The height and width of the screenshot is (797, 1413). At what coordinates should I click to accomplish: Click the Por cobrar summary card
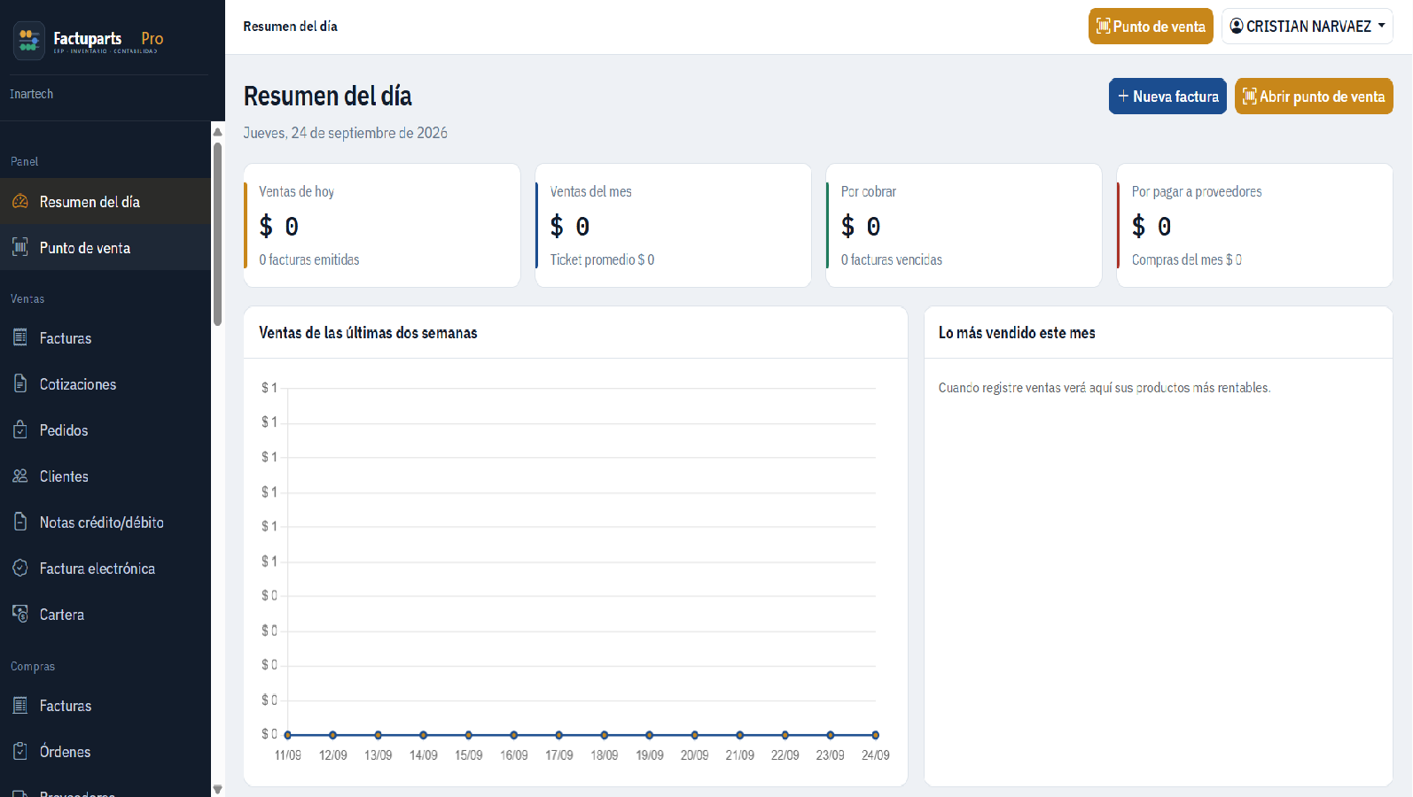[x=964, y=225]
